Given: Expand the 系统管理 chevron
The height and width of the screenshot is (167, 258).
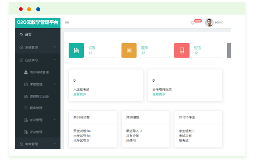Looking at the screenshot, I should pos(54,47).
